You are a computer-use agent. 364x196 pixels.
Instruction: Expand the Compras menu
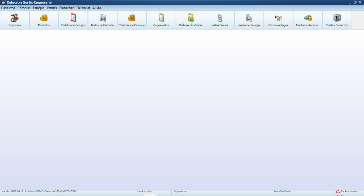point(24,8)
